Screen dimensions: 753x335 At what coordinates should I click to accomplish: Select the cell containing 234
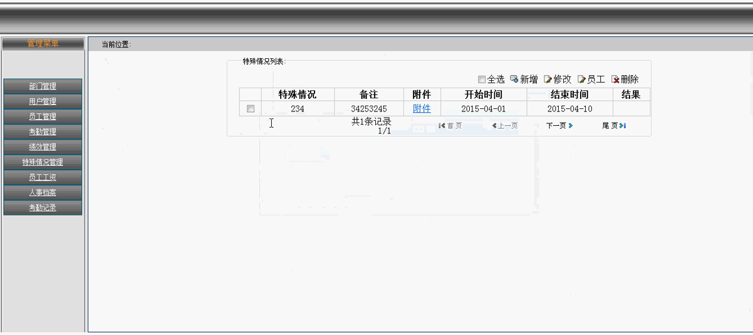(298, 108)
